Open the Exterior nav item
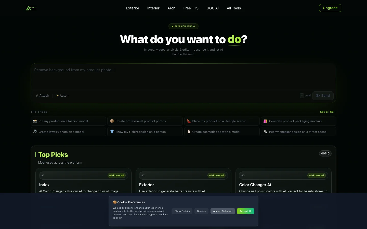 [133, 8]
